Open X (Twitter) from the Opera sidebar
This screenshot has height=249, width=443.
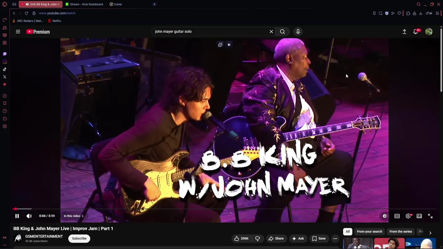(4, 77)
